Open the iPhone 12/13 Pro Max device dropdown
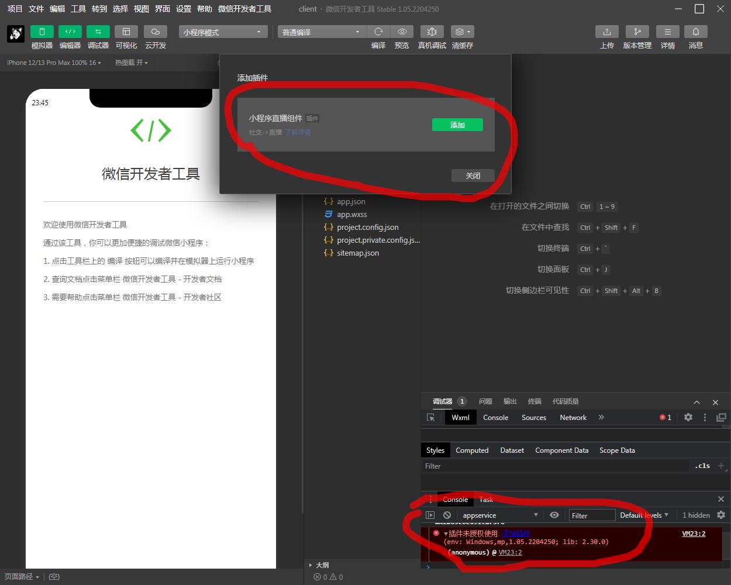 coord(54,63)
